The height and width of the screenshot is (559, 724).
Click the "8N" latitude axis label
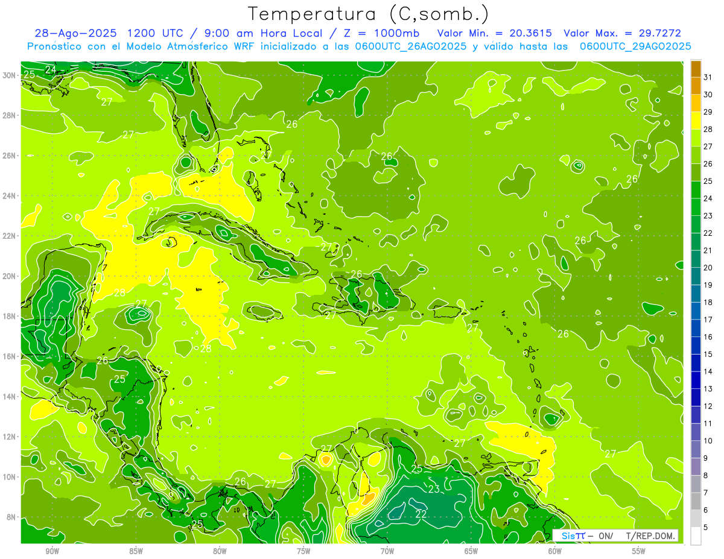click(11, 517)
